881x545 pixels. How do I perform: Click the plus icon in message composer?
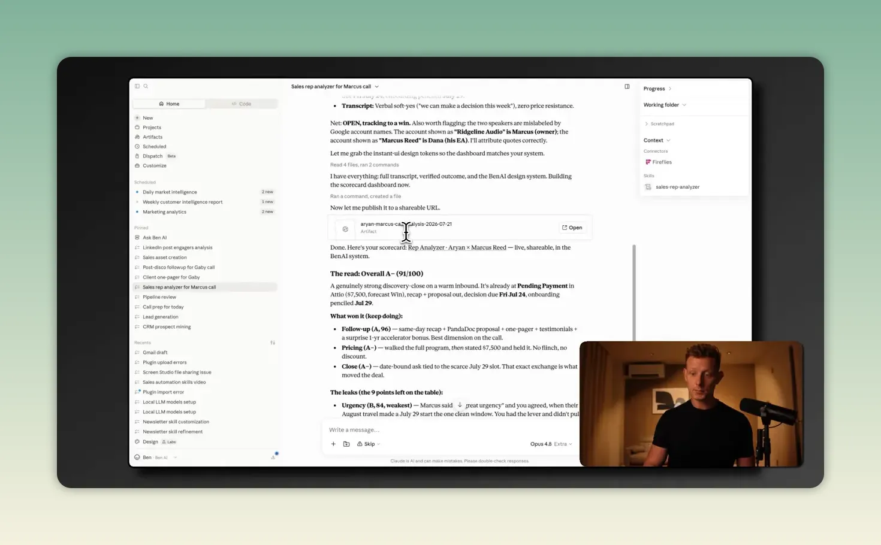[333, 444]
